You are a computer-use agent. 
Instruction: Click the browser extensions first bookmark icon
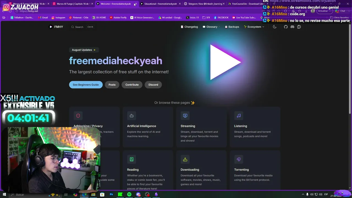point(4,18)
